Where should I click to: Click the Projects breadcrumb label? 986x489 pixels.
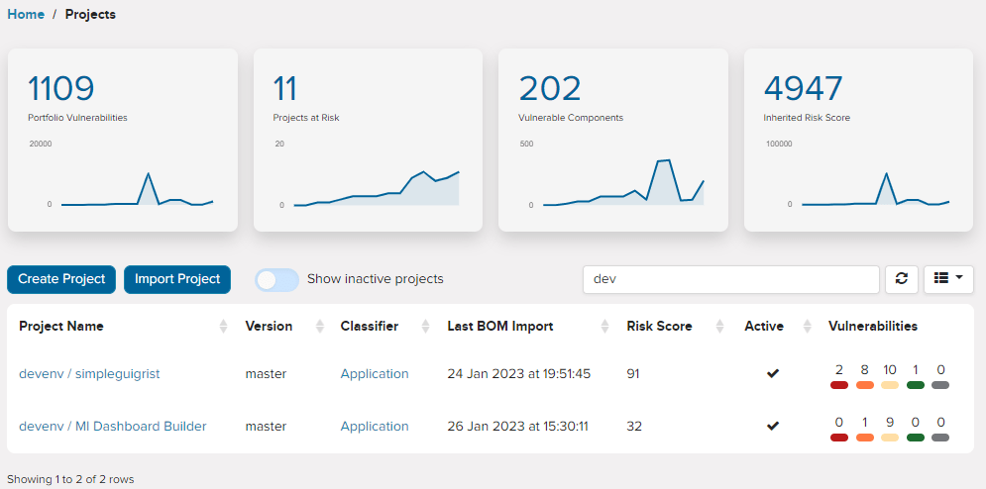tap(90, 15)
